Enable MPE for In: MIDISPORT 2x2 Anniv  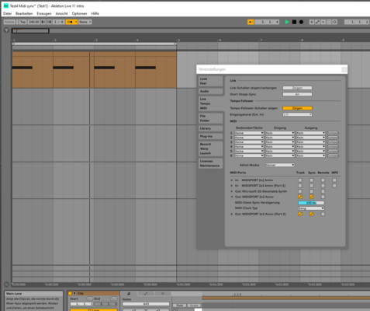point(334,180)
